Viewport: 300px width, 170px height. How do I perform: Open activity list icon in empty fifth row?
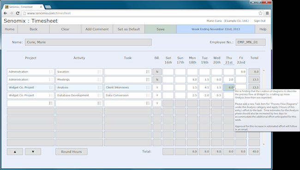[100, 103]
